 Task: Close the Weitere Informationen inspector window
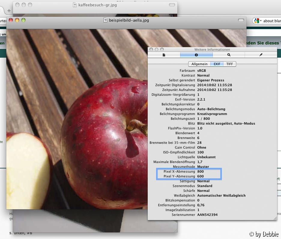coord(151,49)
